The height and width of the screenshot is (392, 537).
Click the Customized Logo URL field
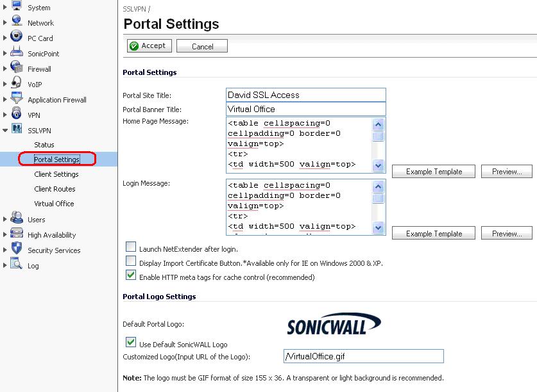pyautogui.click(x=364, y=356)
